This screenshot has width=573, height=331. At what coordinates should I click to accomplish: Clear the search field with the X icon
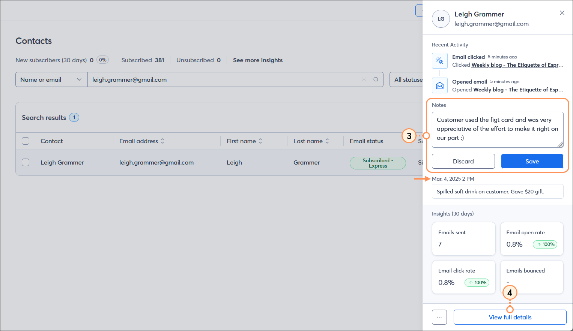364,79
